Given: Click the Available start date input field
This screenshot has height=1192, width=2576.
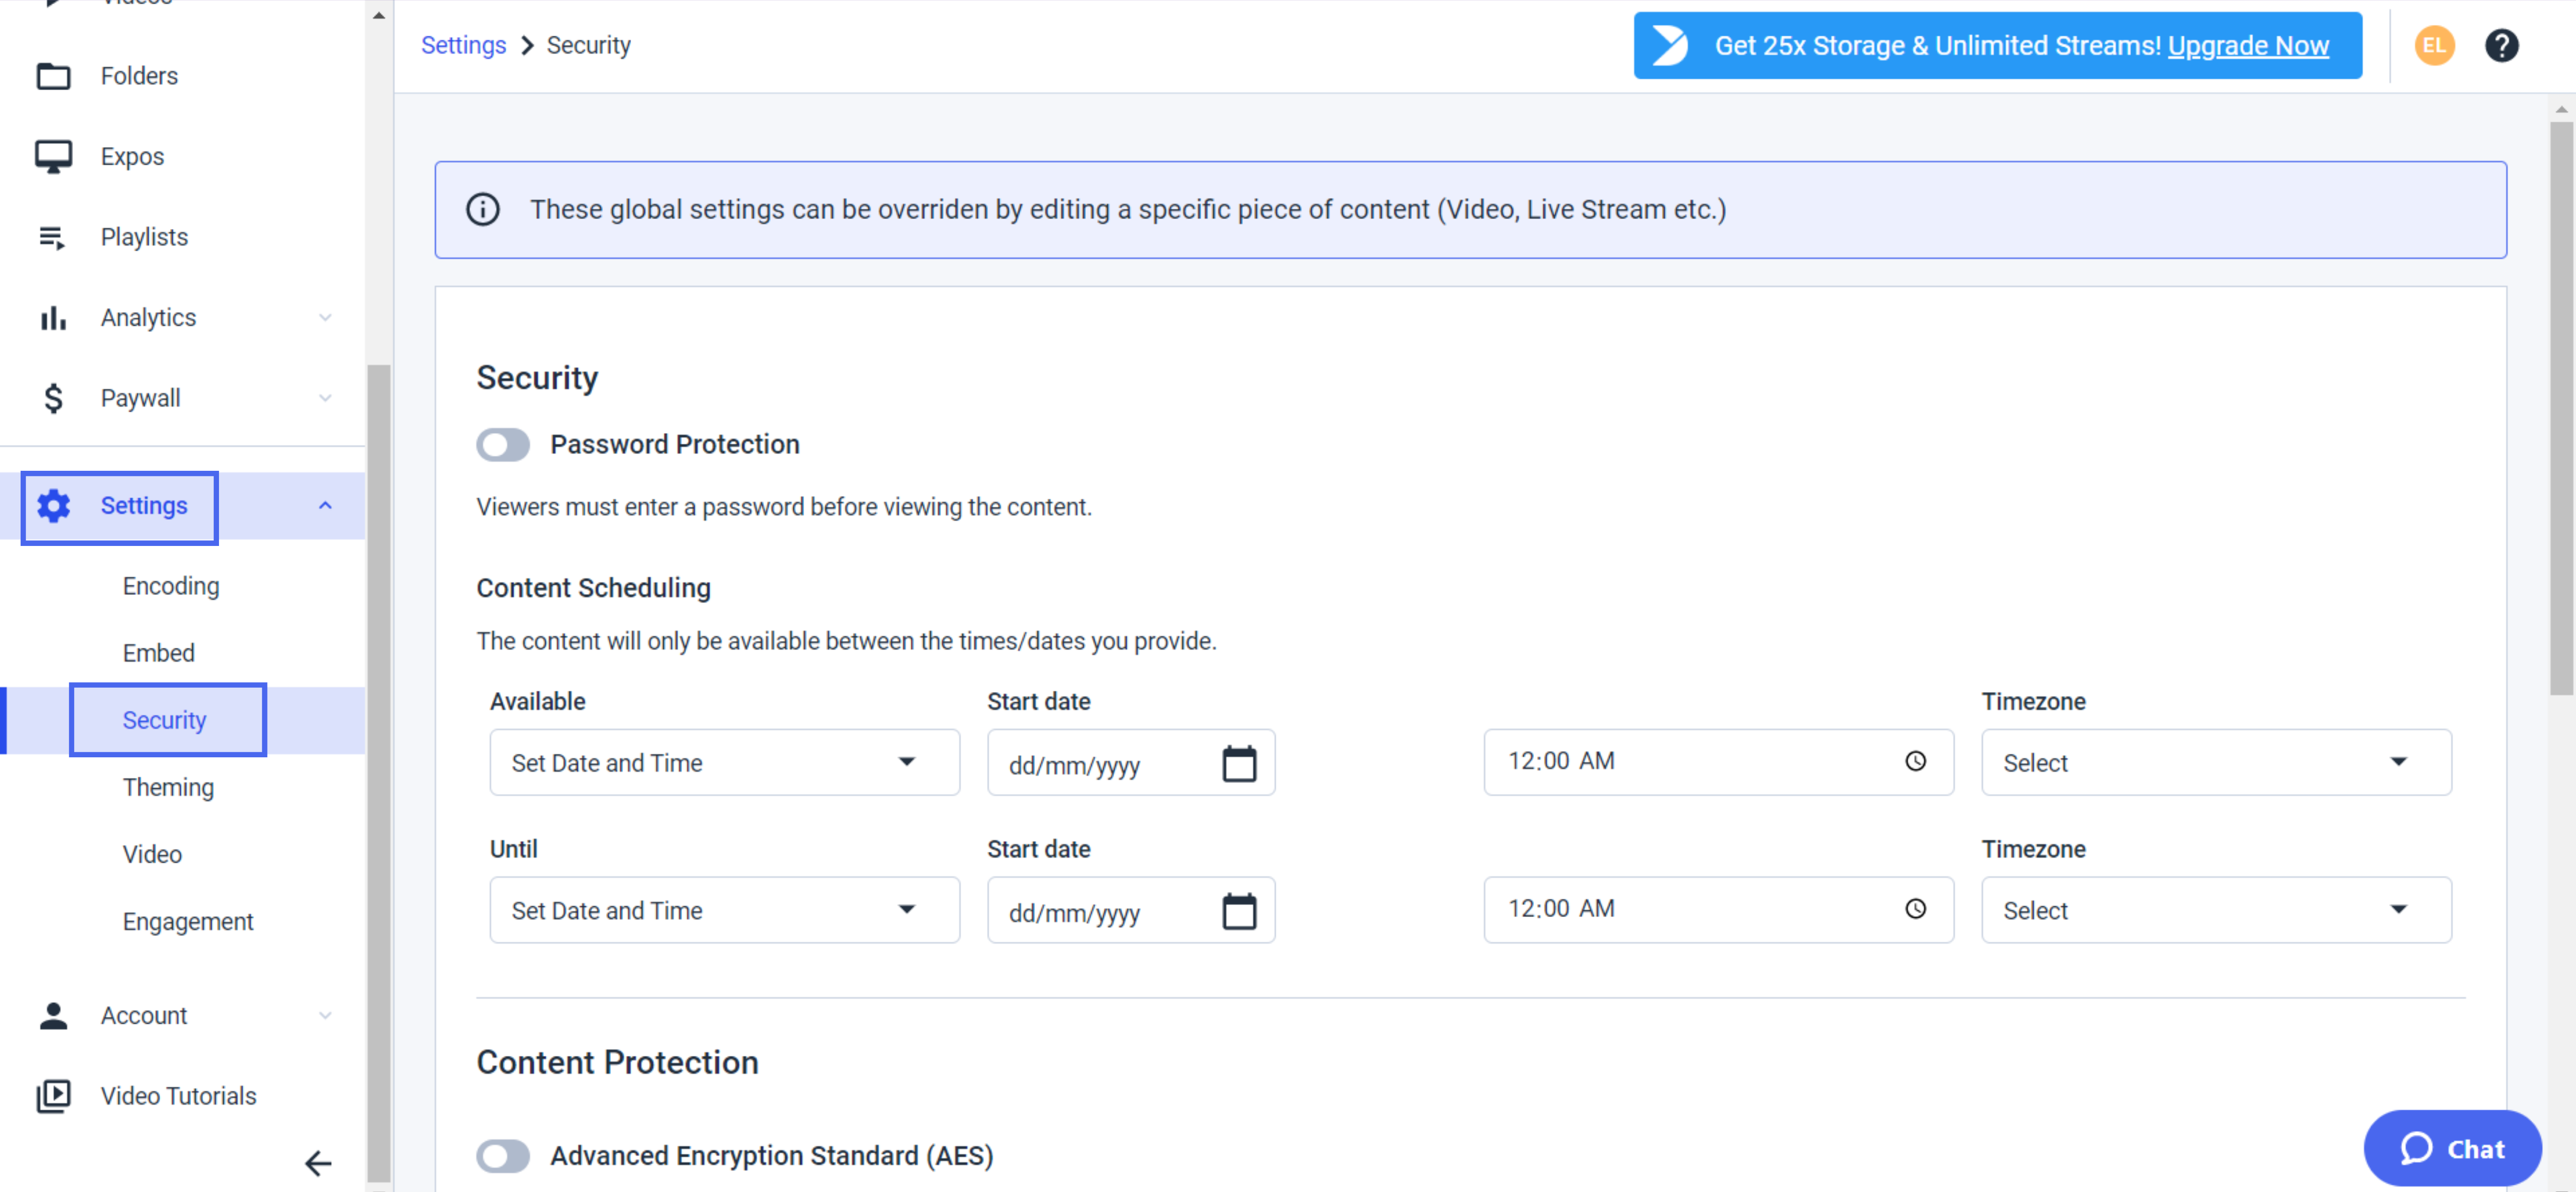Looking at the screenshot, I should [x=1131, y=762].
